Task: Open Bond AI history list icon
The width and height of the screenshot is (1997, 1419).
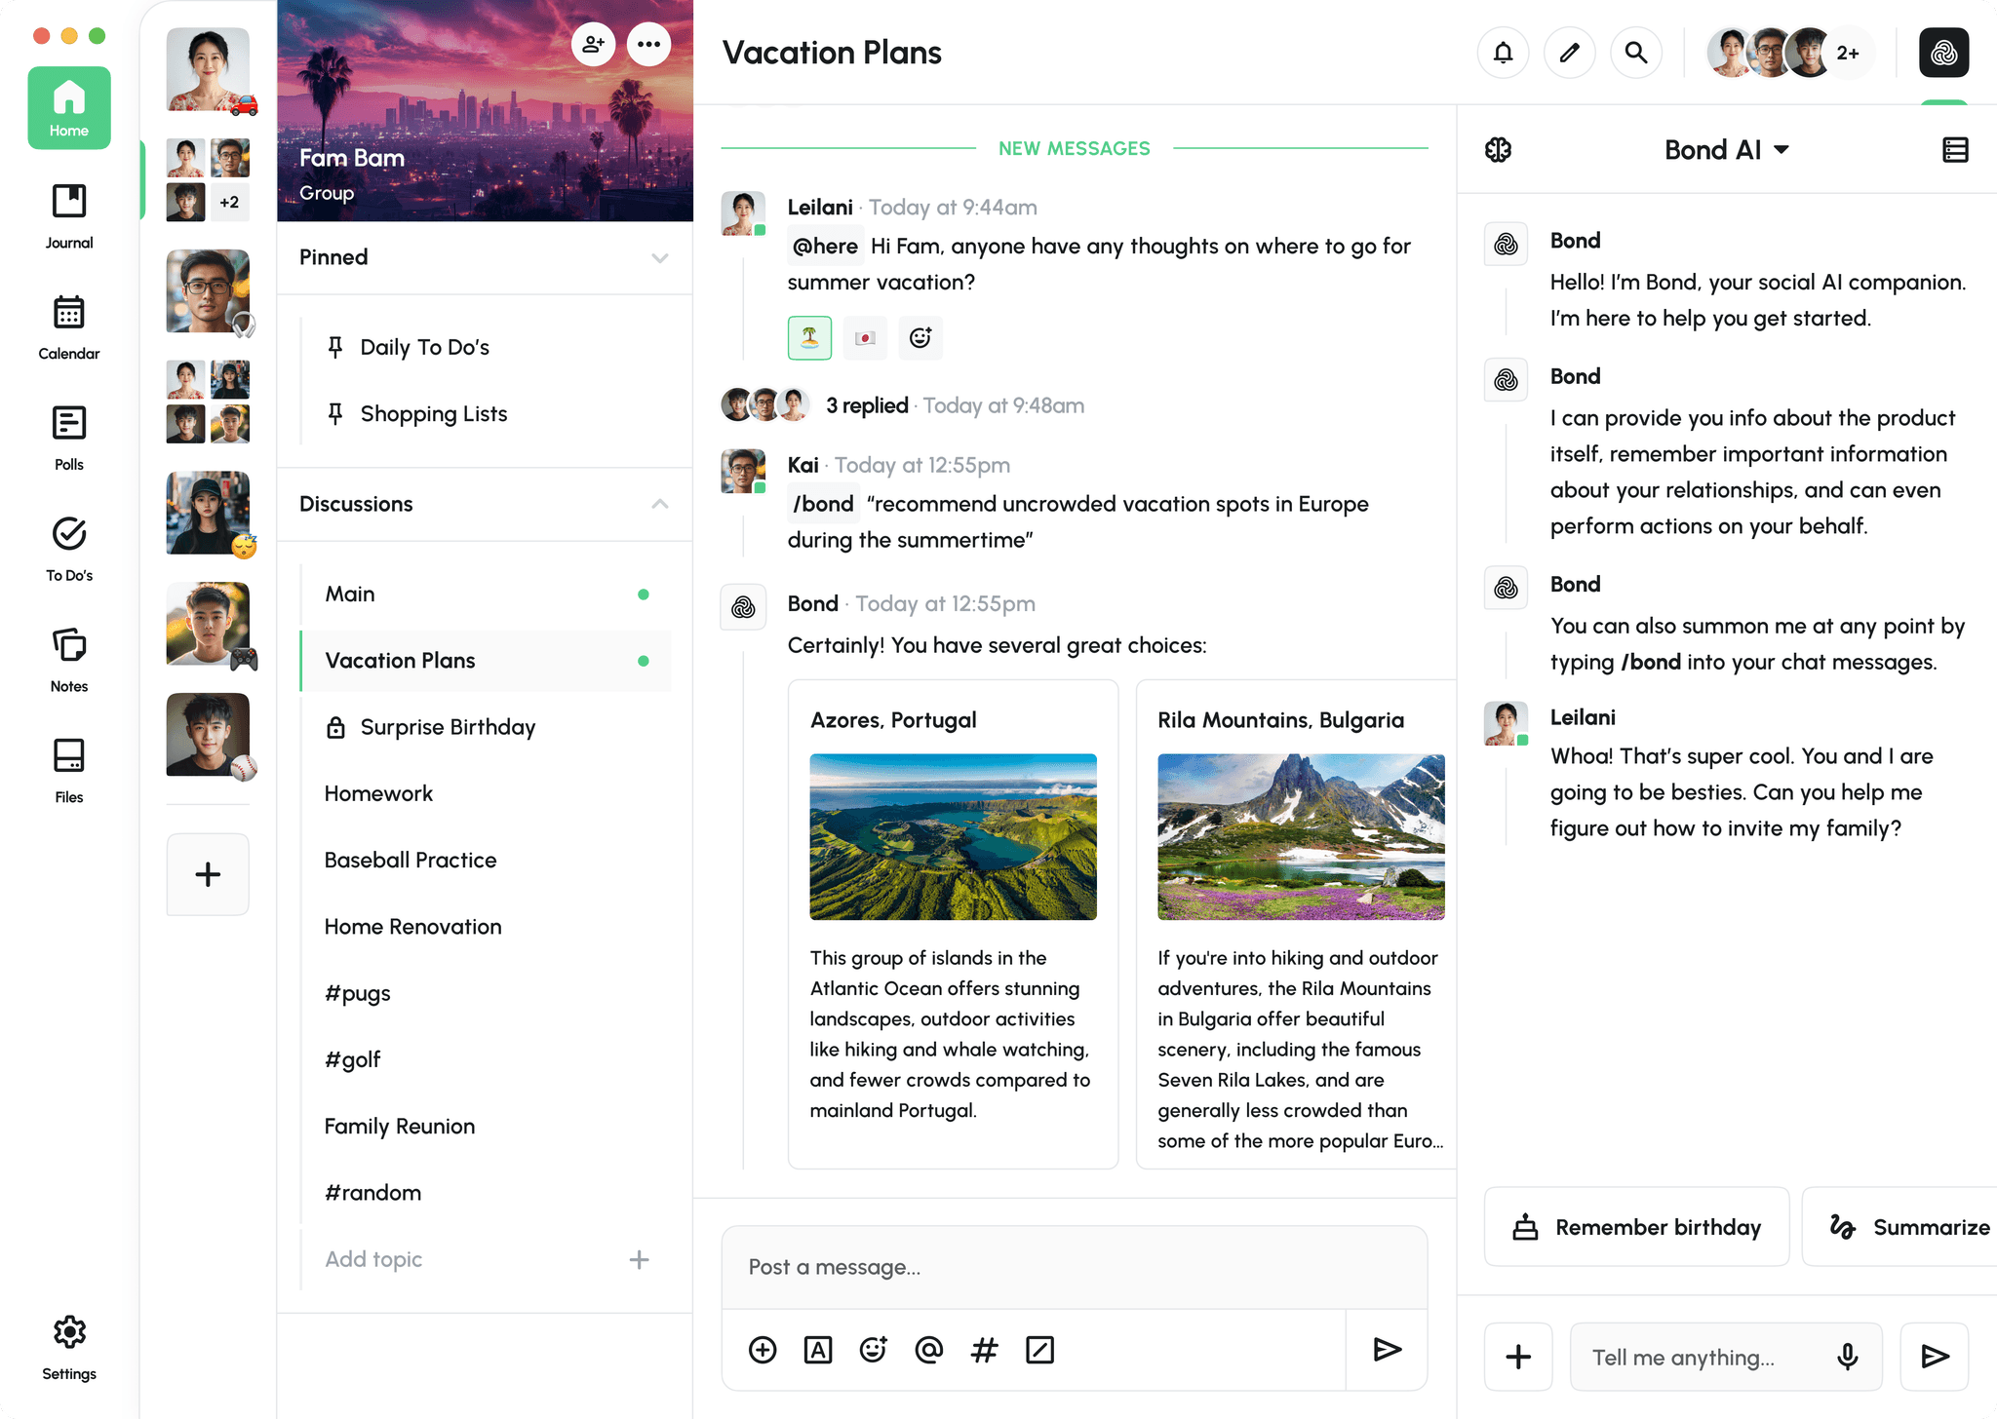Action: pos(1955,150)
